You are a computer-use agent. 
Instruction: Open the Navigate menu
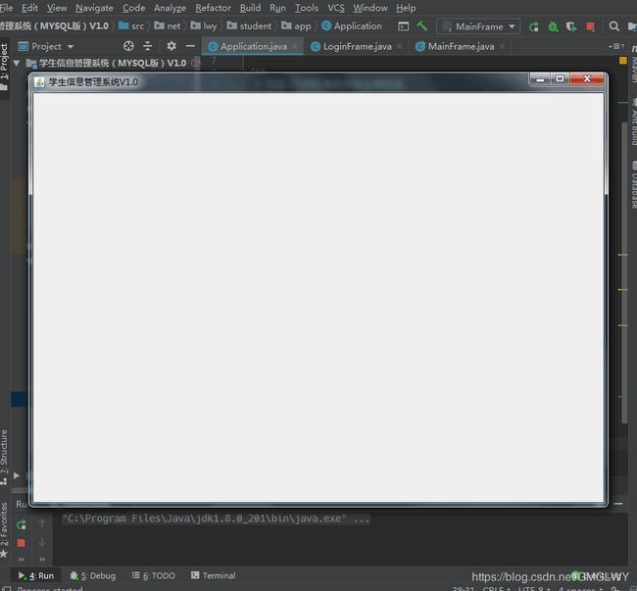point(94,8)
